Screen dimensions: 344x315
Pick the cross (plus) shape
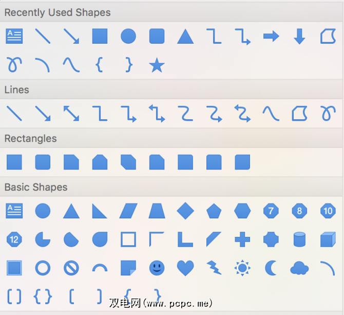pyautogui.click(x=242, y=239)
